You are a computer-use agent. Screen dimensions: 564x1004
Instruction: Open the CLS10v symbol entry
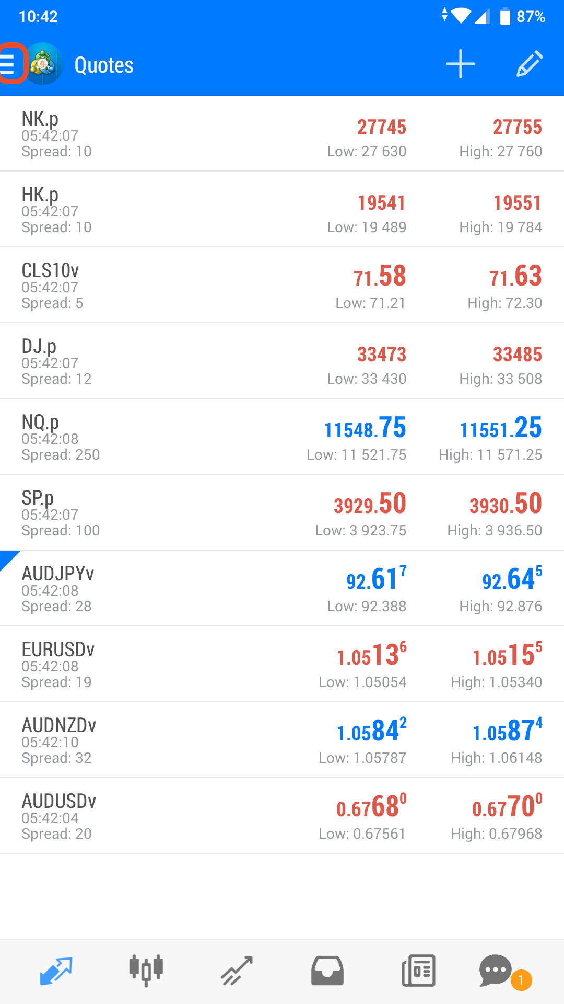click(282, 285)
